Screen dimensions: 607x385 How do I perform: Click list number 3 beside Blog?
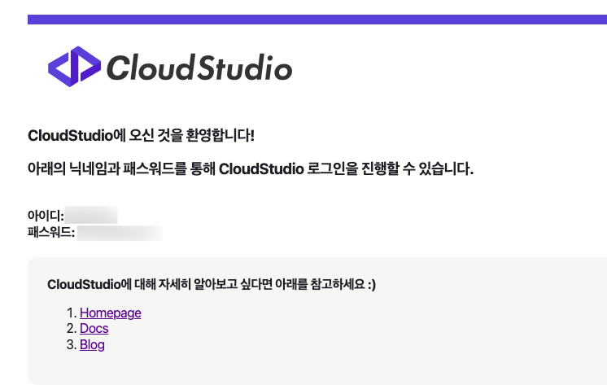pos(72,345)
